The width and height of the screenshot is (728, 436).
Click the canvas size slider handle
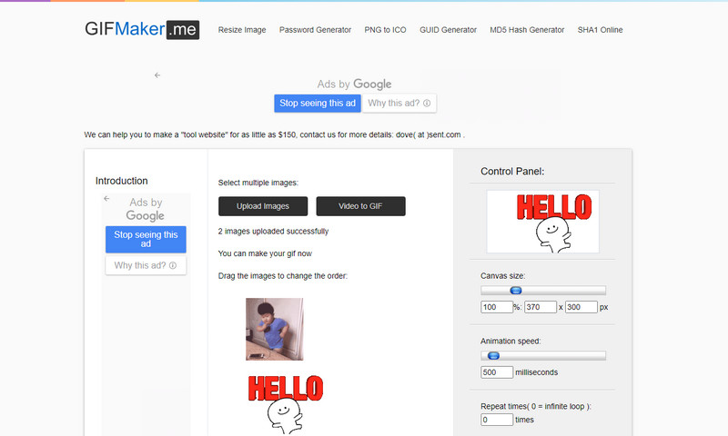point(515,291)
